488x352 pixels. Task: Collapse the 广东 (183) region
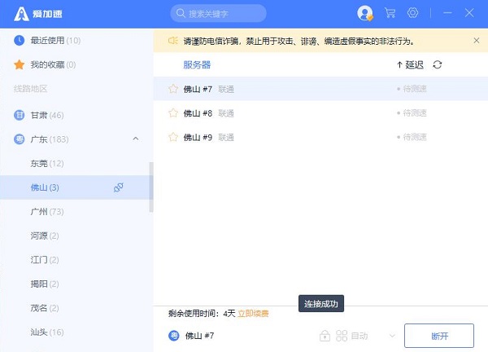coord(135,139)
